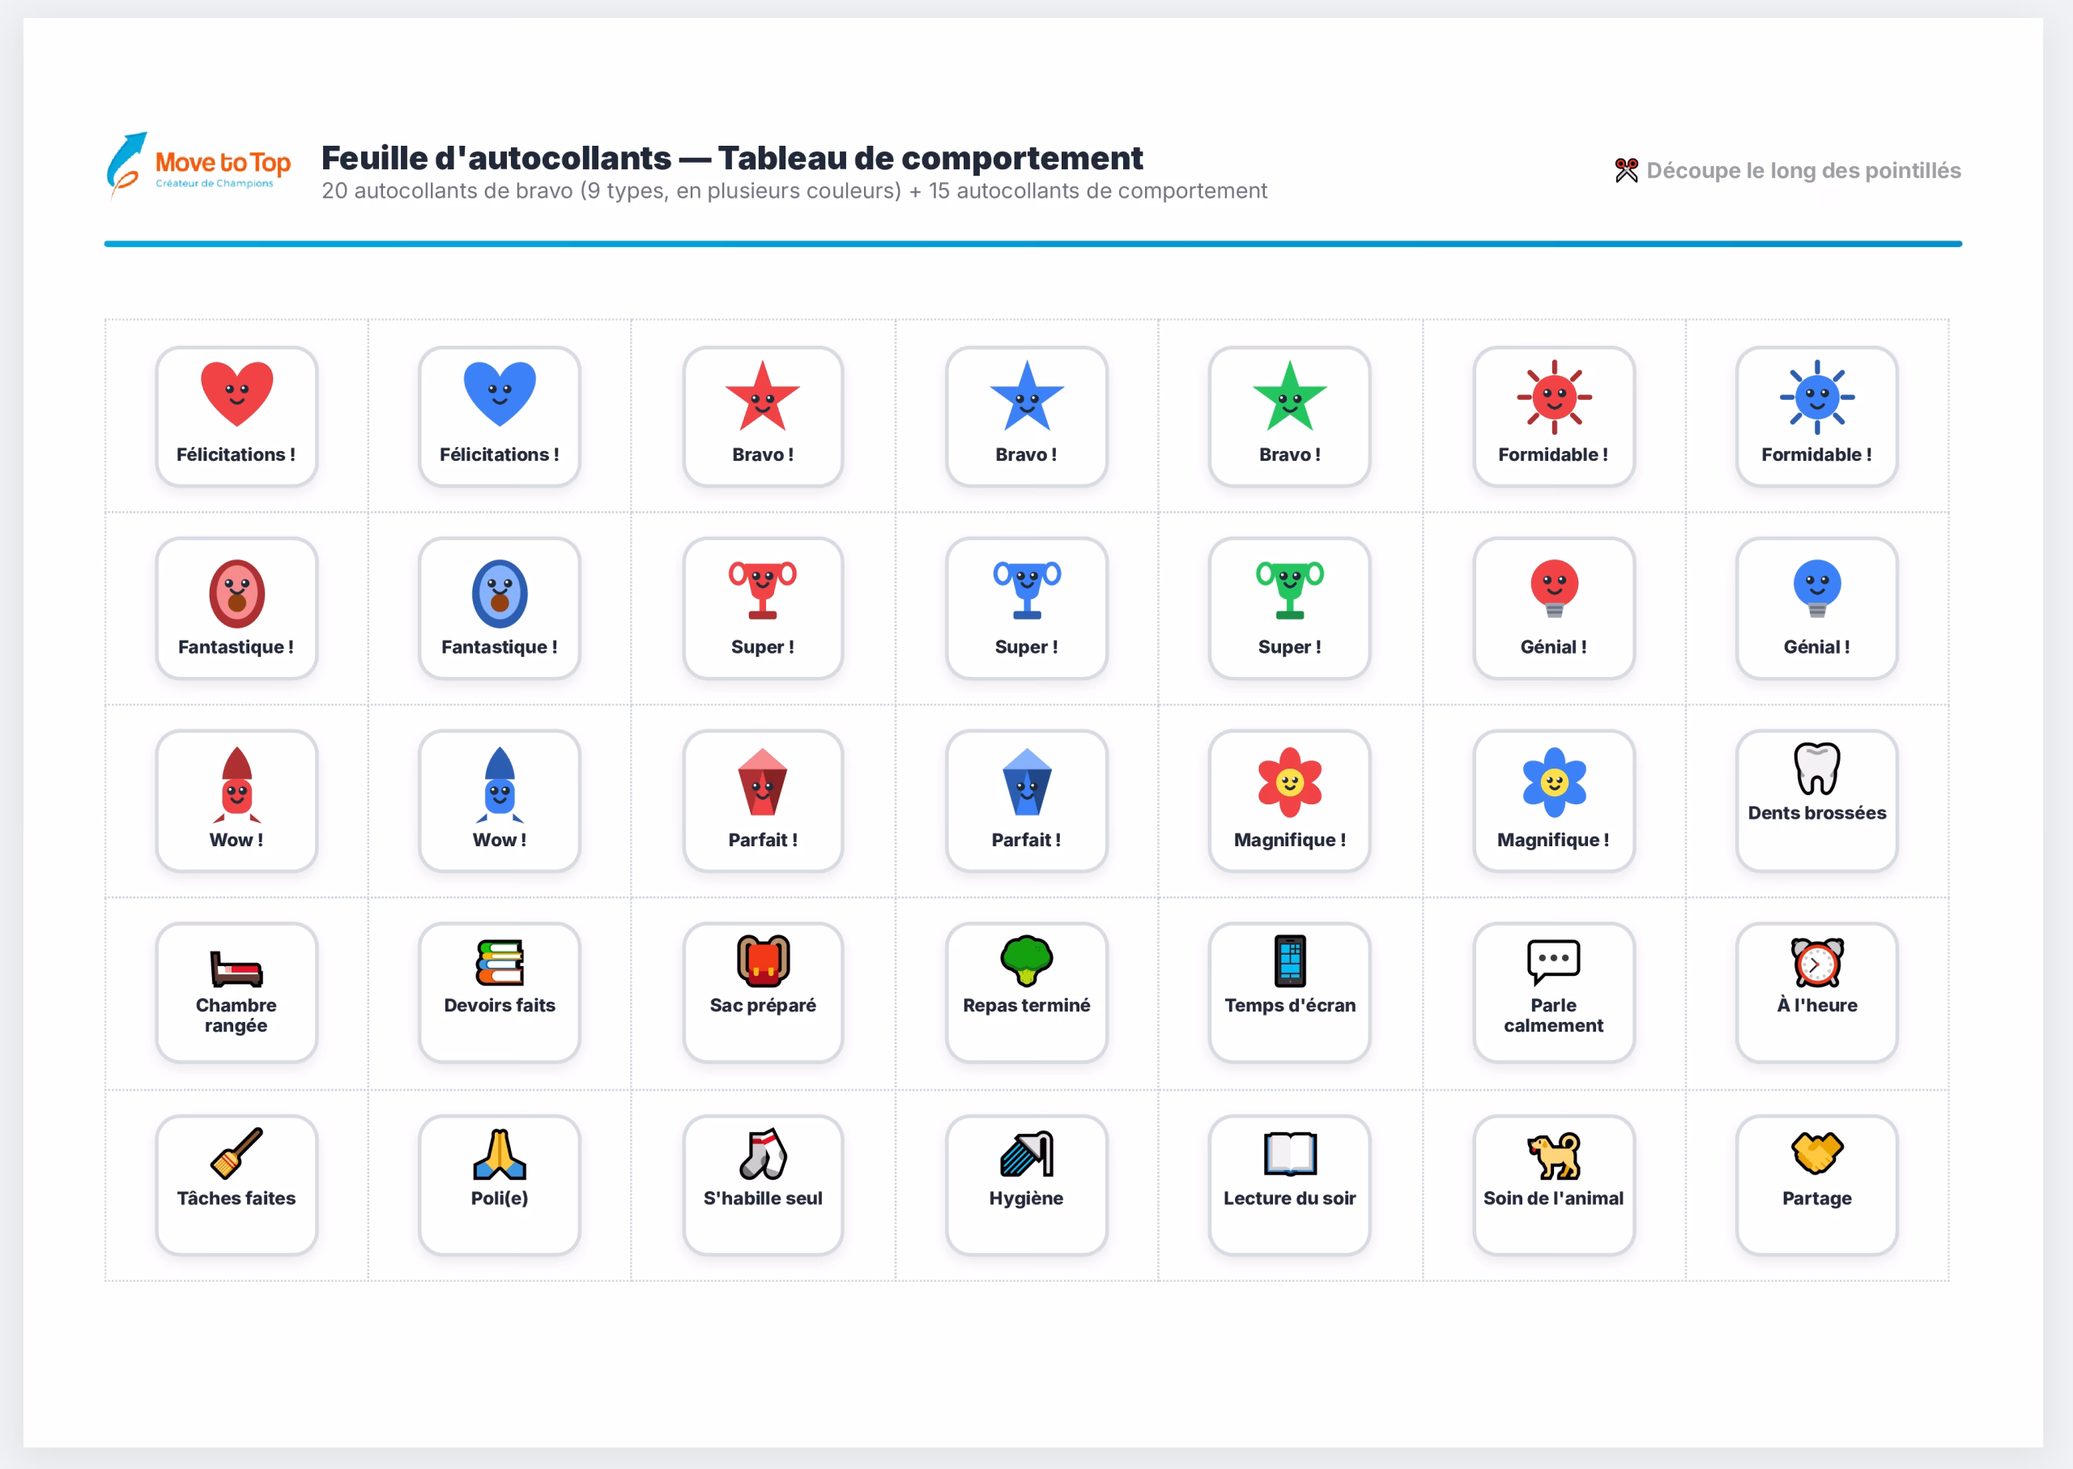
Task: Click the blue flower Magnifique sticker
Action: 1554,801
